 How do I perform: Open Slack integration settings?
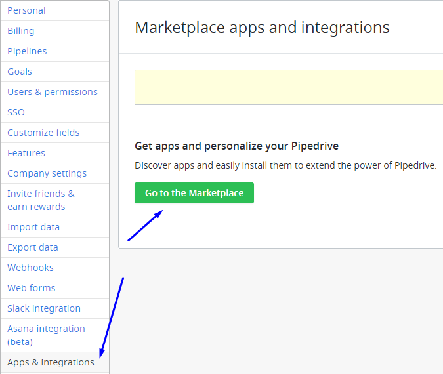coord(44,308)
